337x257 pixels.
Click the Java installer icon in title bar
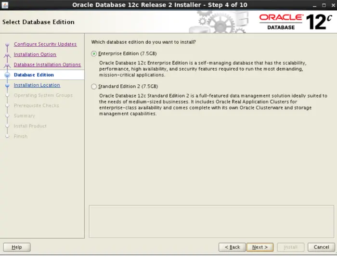click(5, 5)
